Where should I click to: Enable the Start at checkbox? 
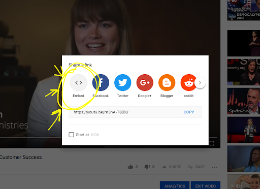click(x=71, y=135)
